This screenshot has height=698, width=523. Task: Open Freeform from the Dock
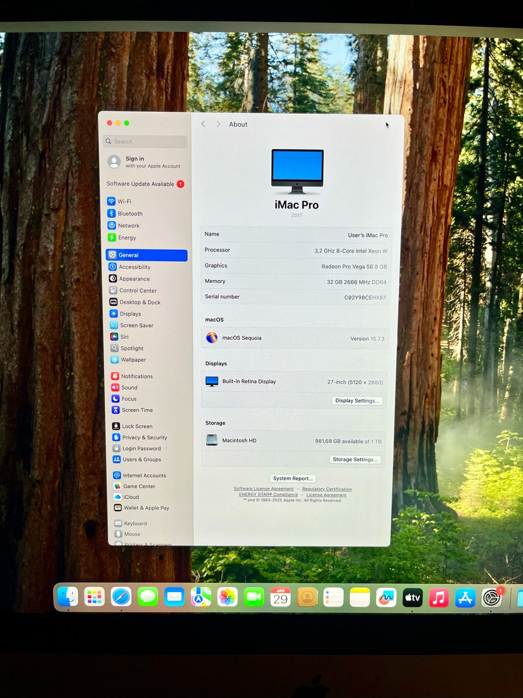tap(386, 598)
